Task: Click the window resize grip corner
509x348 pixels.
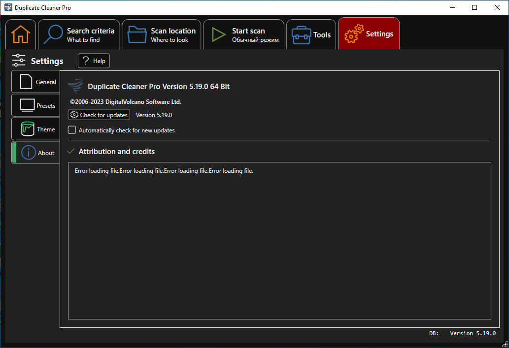Action: click(505, 345)
